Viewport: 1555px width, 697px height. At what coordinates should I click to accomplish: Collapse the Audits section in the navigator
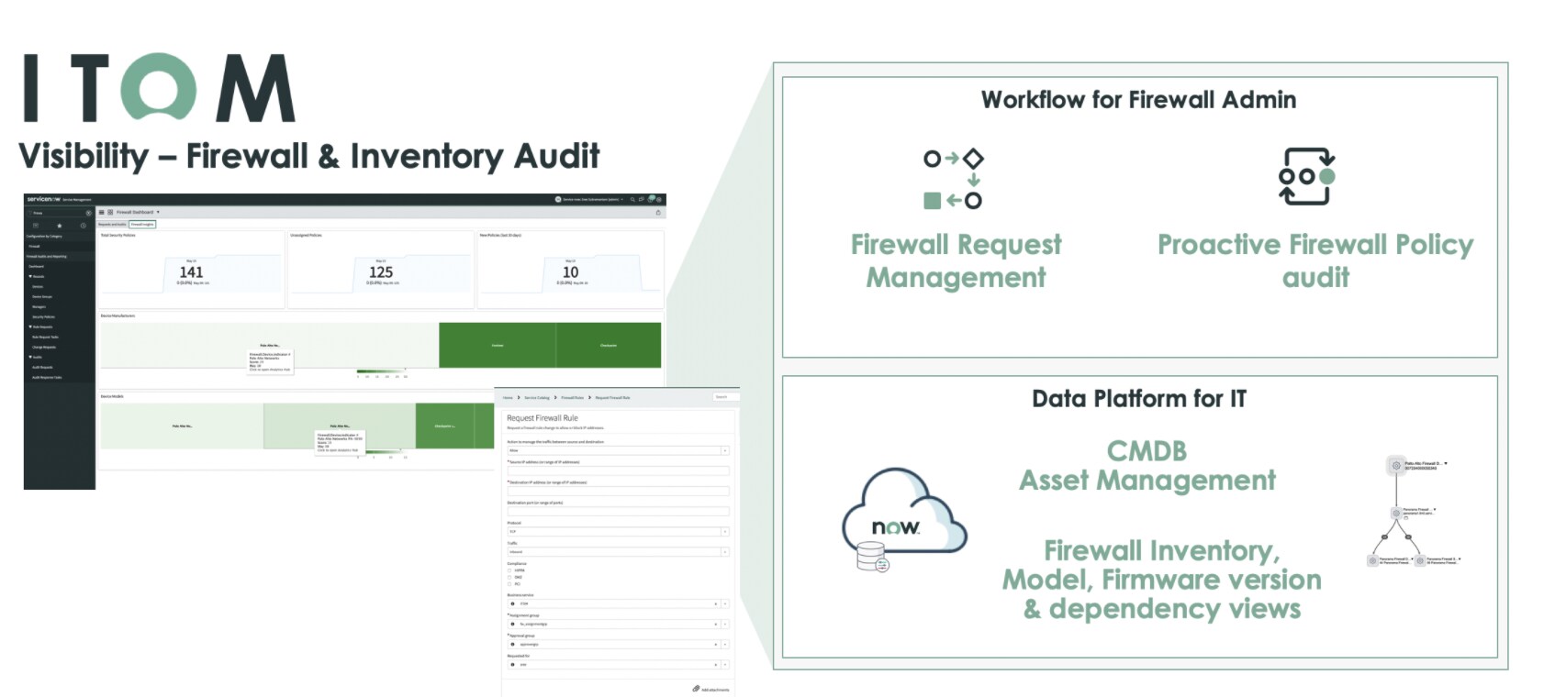31,357
